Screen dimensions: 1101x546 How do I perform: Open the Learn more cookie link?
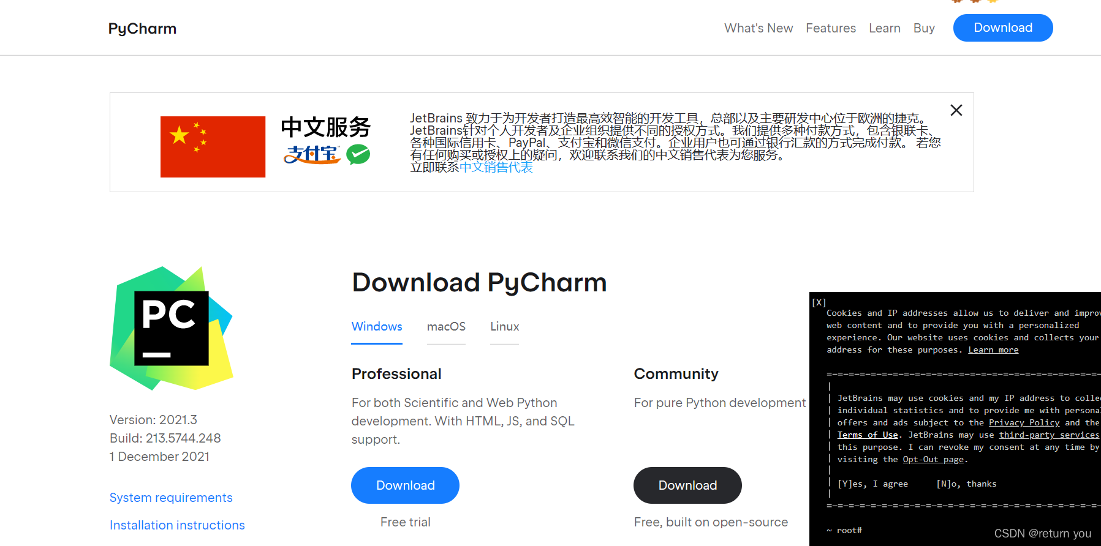pyautogui.click(x=993, y=350)
